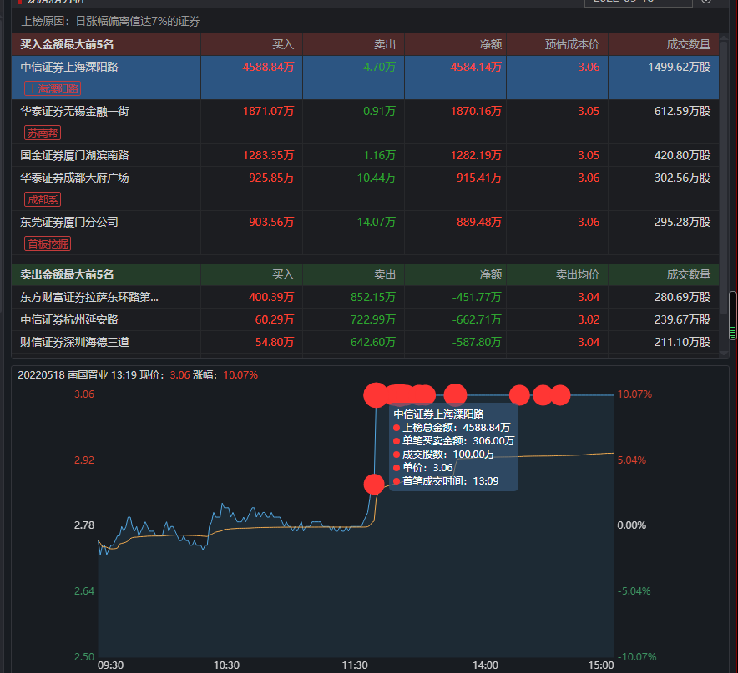Select 财信证券深圳海德三道 seller row
The height and width of the screenshot is (673, 738).
[365, 343]
